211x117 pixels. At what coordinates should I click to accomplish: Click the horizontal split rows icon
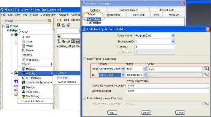click(78, 41)
